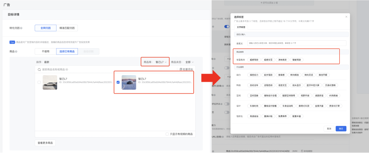Image resolution: width=369 pixels, height=153 pixels.
Task: Click the 批量添加 batch add icon
Action: (x=181, y=69)
